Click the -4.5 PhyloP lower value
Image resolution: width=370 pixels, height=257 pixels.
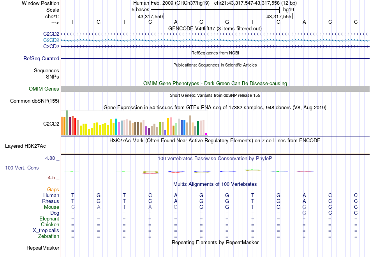click(51, 178)
